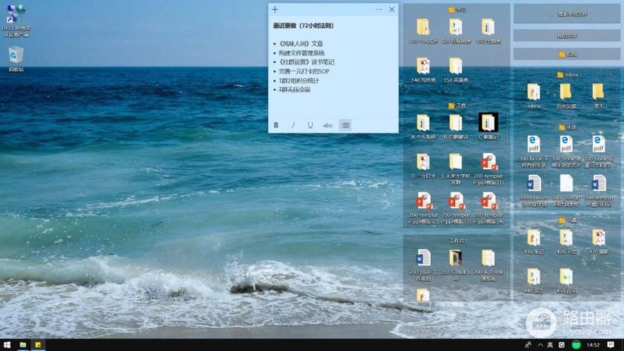Viewport: 624px width, 351px height.
Task: Toggle bold formatting in the sticky note
Action: click(x=275, y=125)
